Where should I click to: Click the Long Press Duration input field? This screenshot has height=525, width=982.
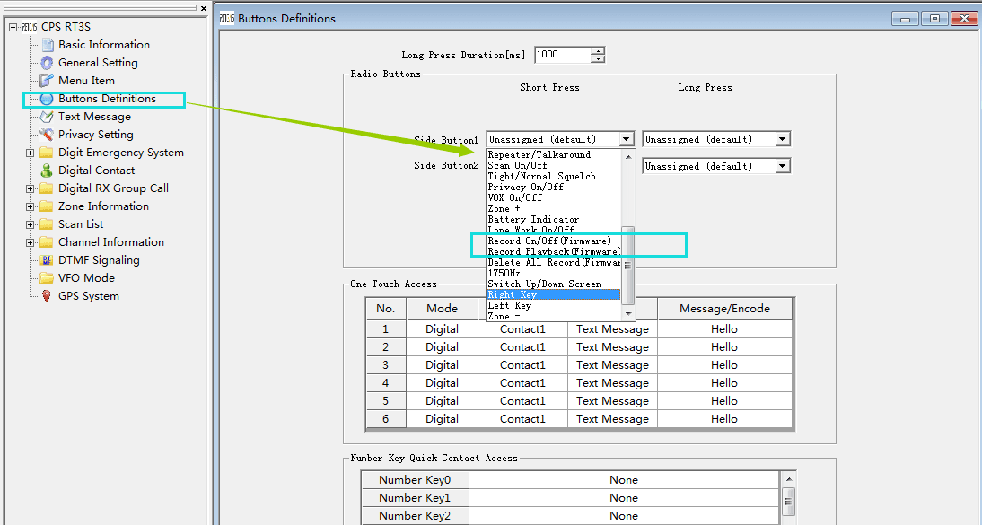coord(562,55)
